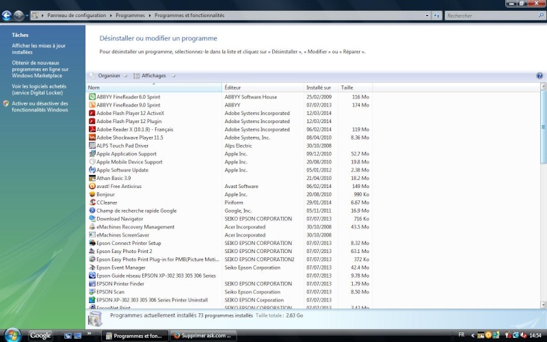
Task: Click the CCleaner program icon
Action: tap(92, 202)
